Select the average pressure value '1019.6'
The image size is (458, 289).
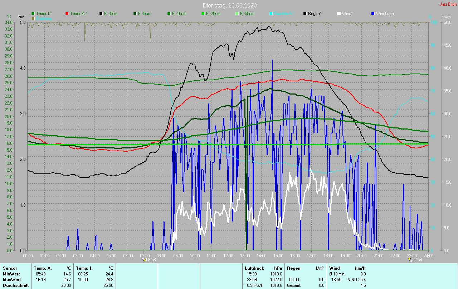coord(276,285)
